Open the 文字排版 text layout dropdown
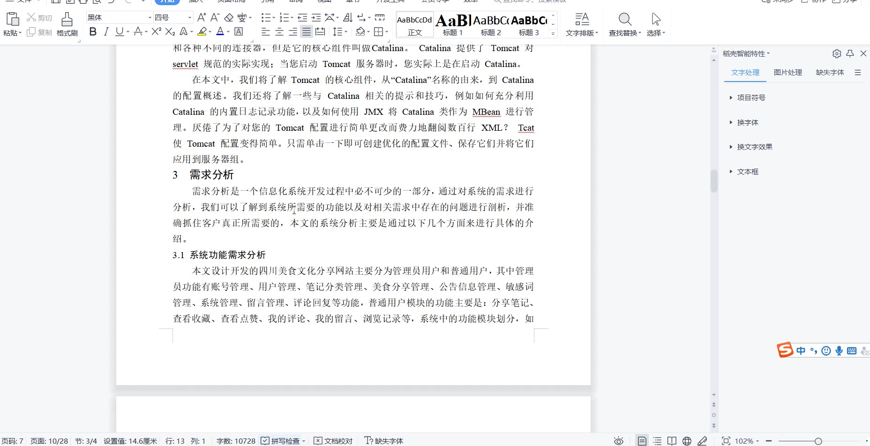The image size is (870, 446). (x=582, y=24)
